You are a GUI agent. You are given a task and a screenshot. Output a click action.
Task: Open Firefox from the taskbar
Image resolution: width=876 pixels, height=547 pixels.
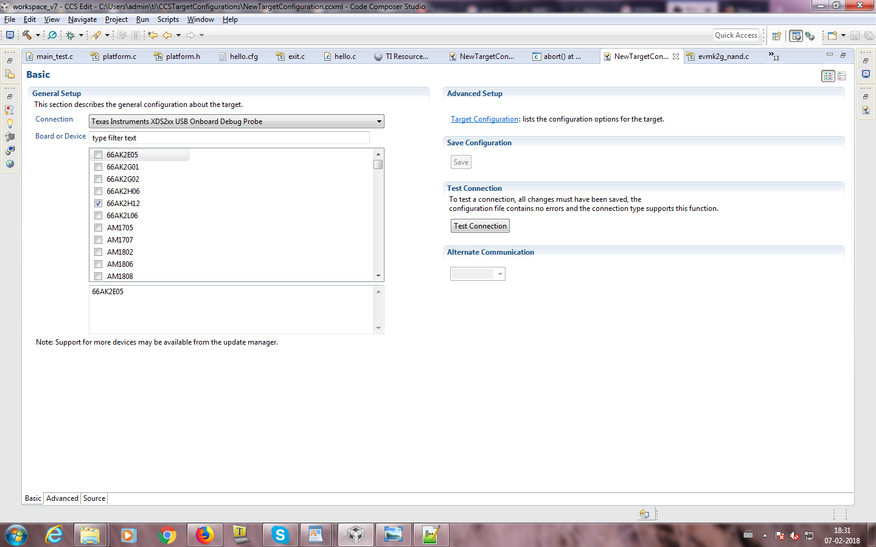coord(204,535)
